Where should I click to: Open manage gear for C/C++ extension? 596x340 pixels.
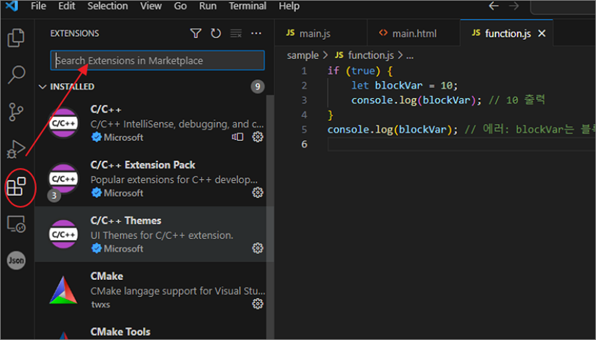click(258, 137)
